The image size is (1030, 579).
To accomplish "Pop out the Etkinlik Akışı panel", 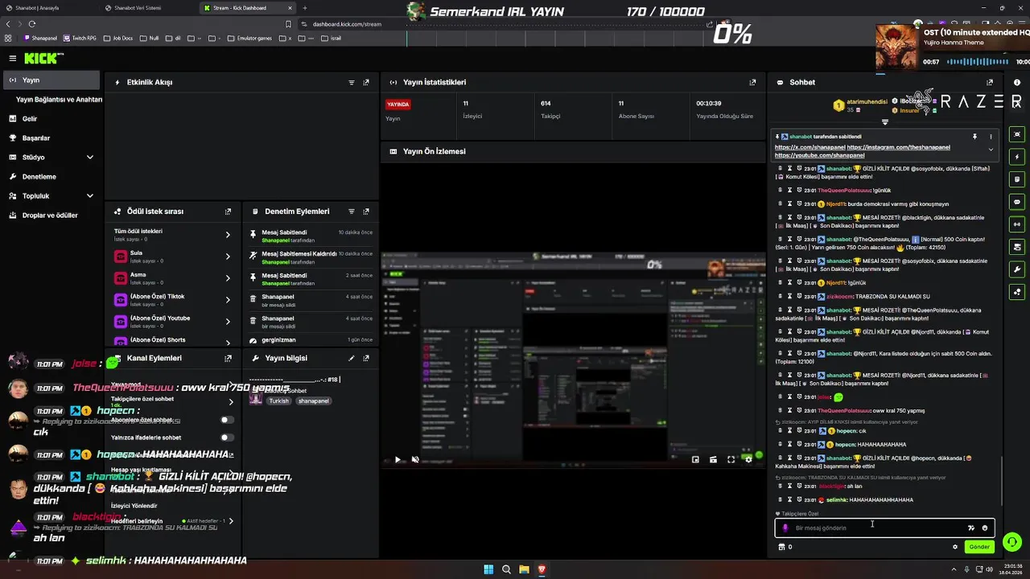I will 366,82.
